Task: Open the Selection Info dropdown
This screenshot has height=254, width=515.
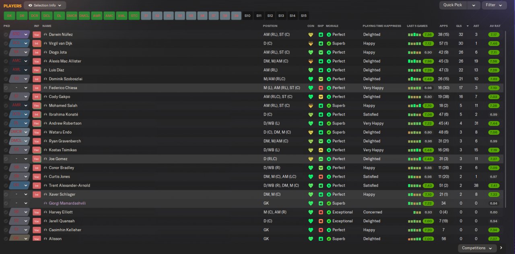Action: coord(45,5)
